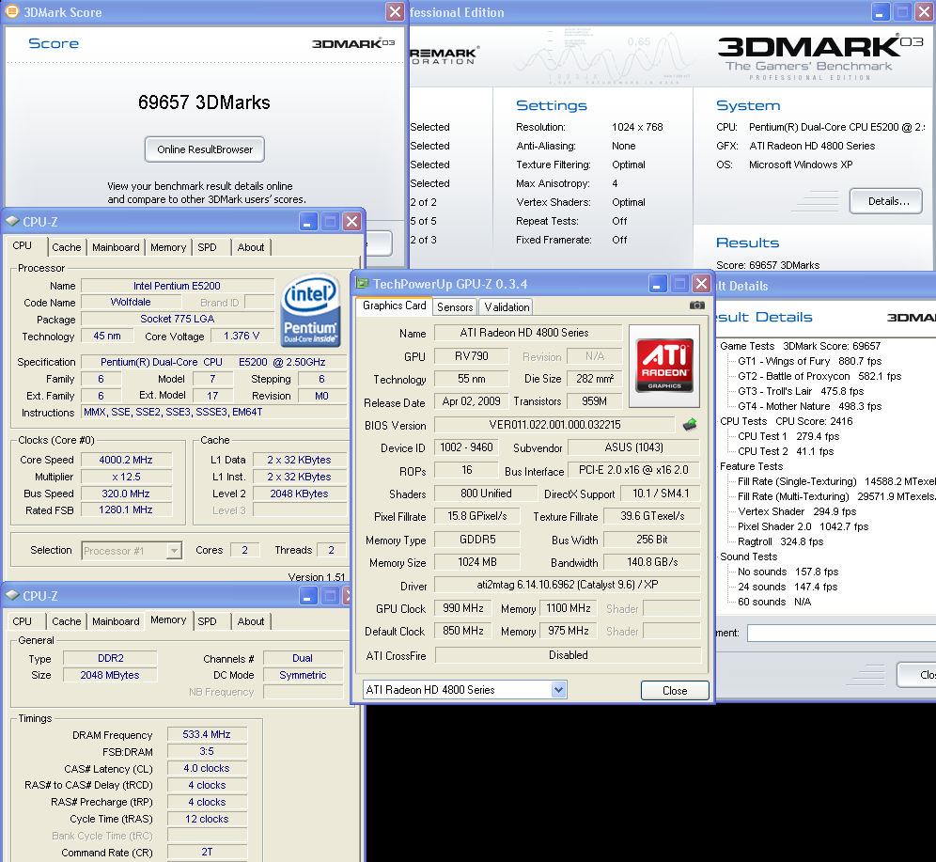Image resolution: width=936 pixels, height=862 pixels.
Task: Select Sound Tests row in results tree
Action: pyautogui.click(x=749, y=556)
